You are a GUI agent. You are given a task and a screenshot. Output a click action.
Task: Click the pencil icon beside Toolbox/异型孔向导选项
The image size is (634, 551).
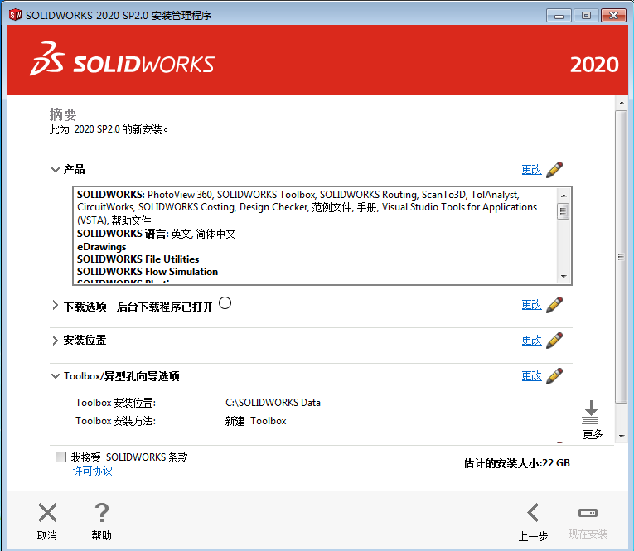(x=554, y=375)
